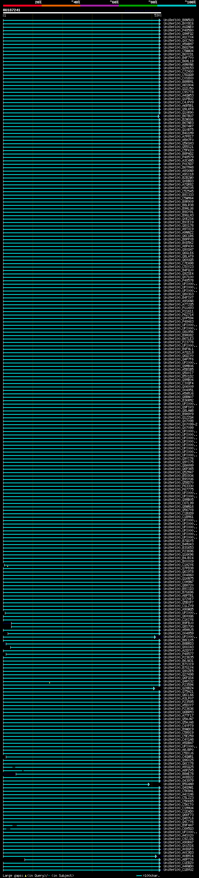Select the label UniRef100_B4MU43
The height and width of the screenshot is (878, 199).
(178, 544)
